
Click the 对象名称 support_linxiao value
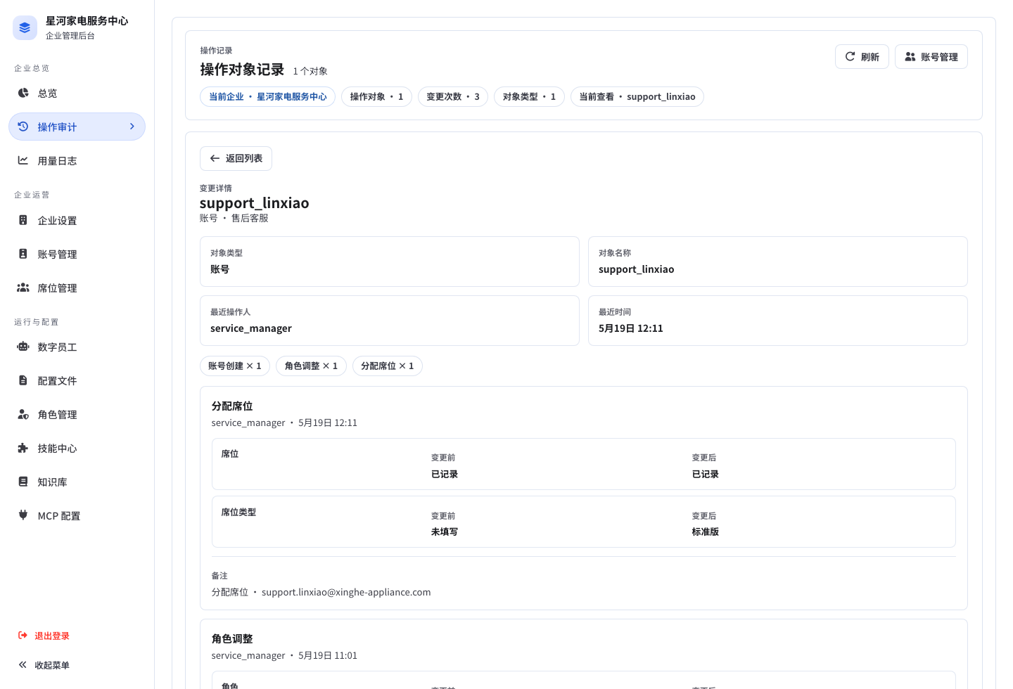point(637,269)
